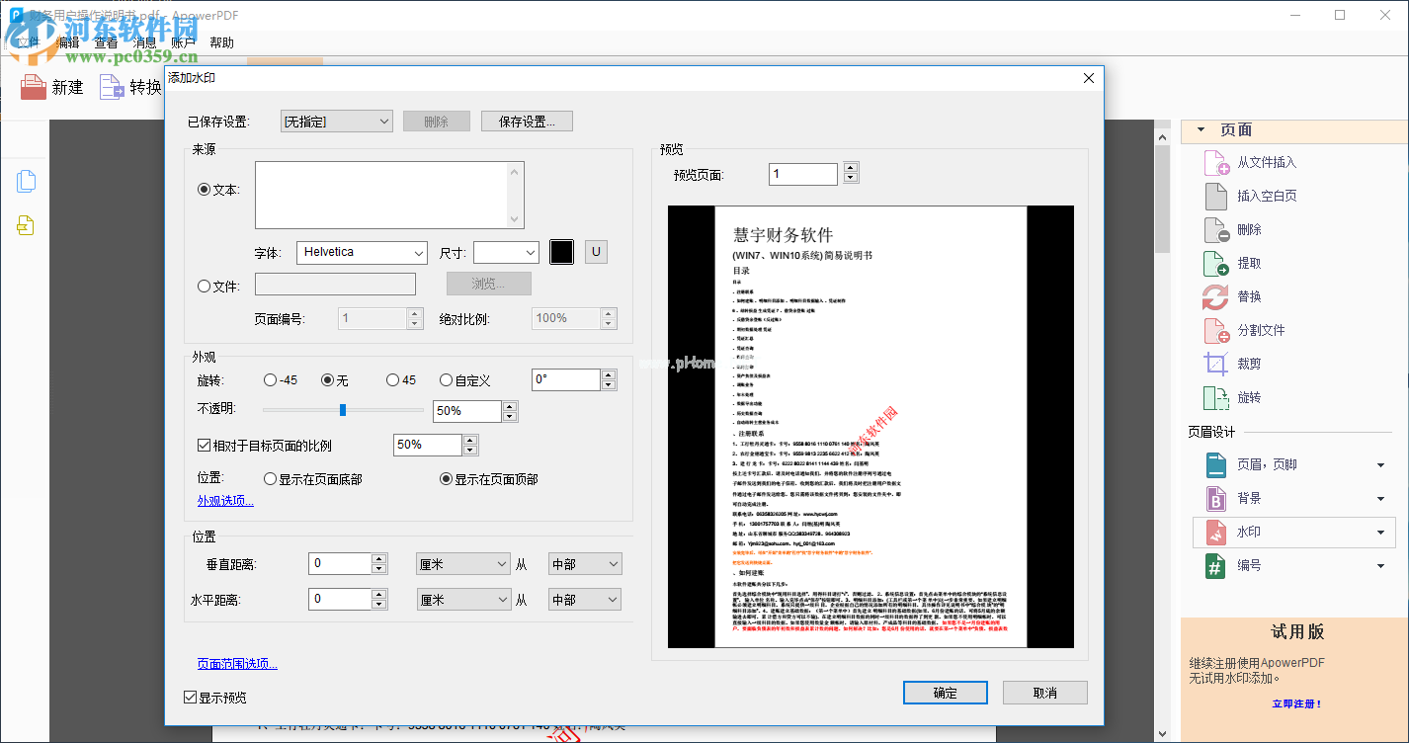Increase the vertical distance value
Viewport: 1409px width, 743px height.
coord(378,558)
